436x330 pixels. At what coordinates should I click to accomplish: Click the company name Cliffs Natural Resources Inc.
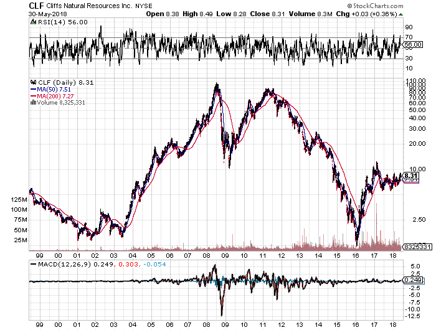pyautogui.click(x=89, y=6)
